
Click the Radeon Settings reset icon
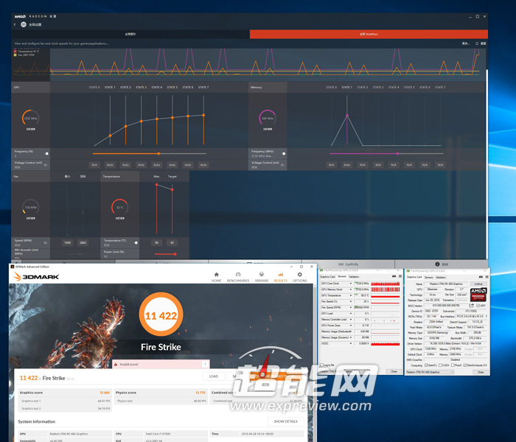pyautogui.click(x=477, y=43)
